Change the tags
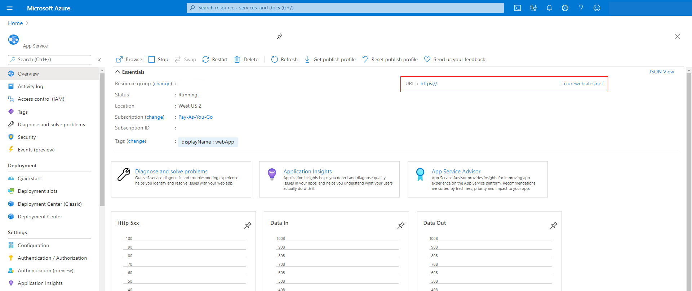 [x=136, y=141]
